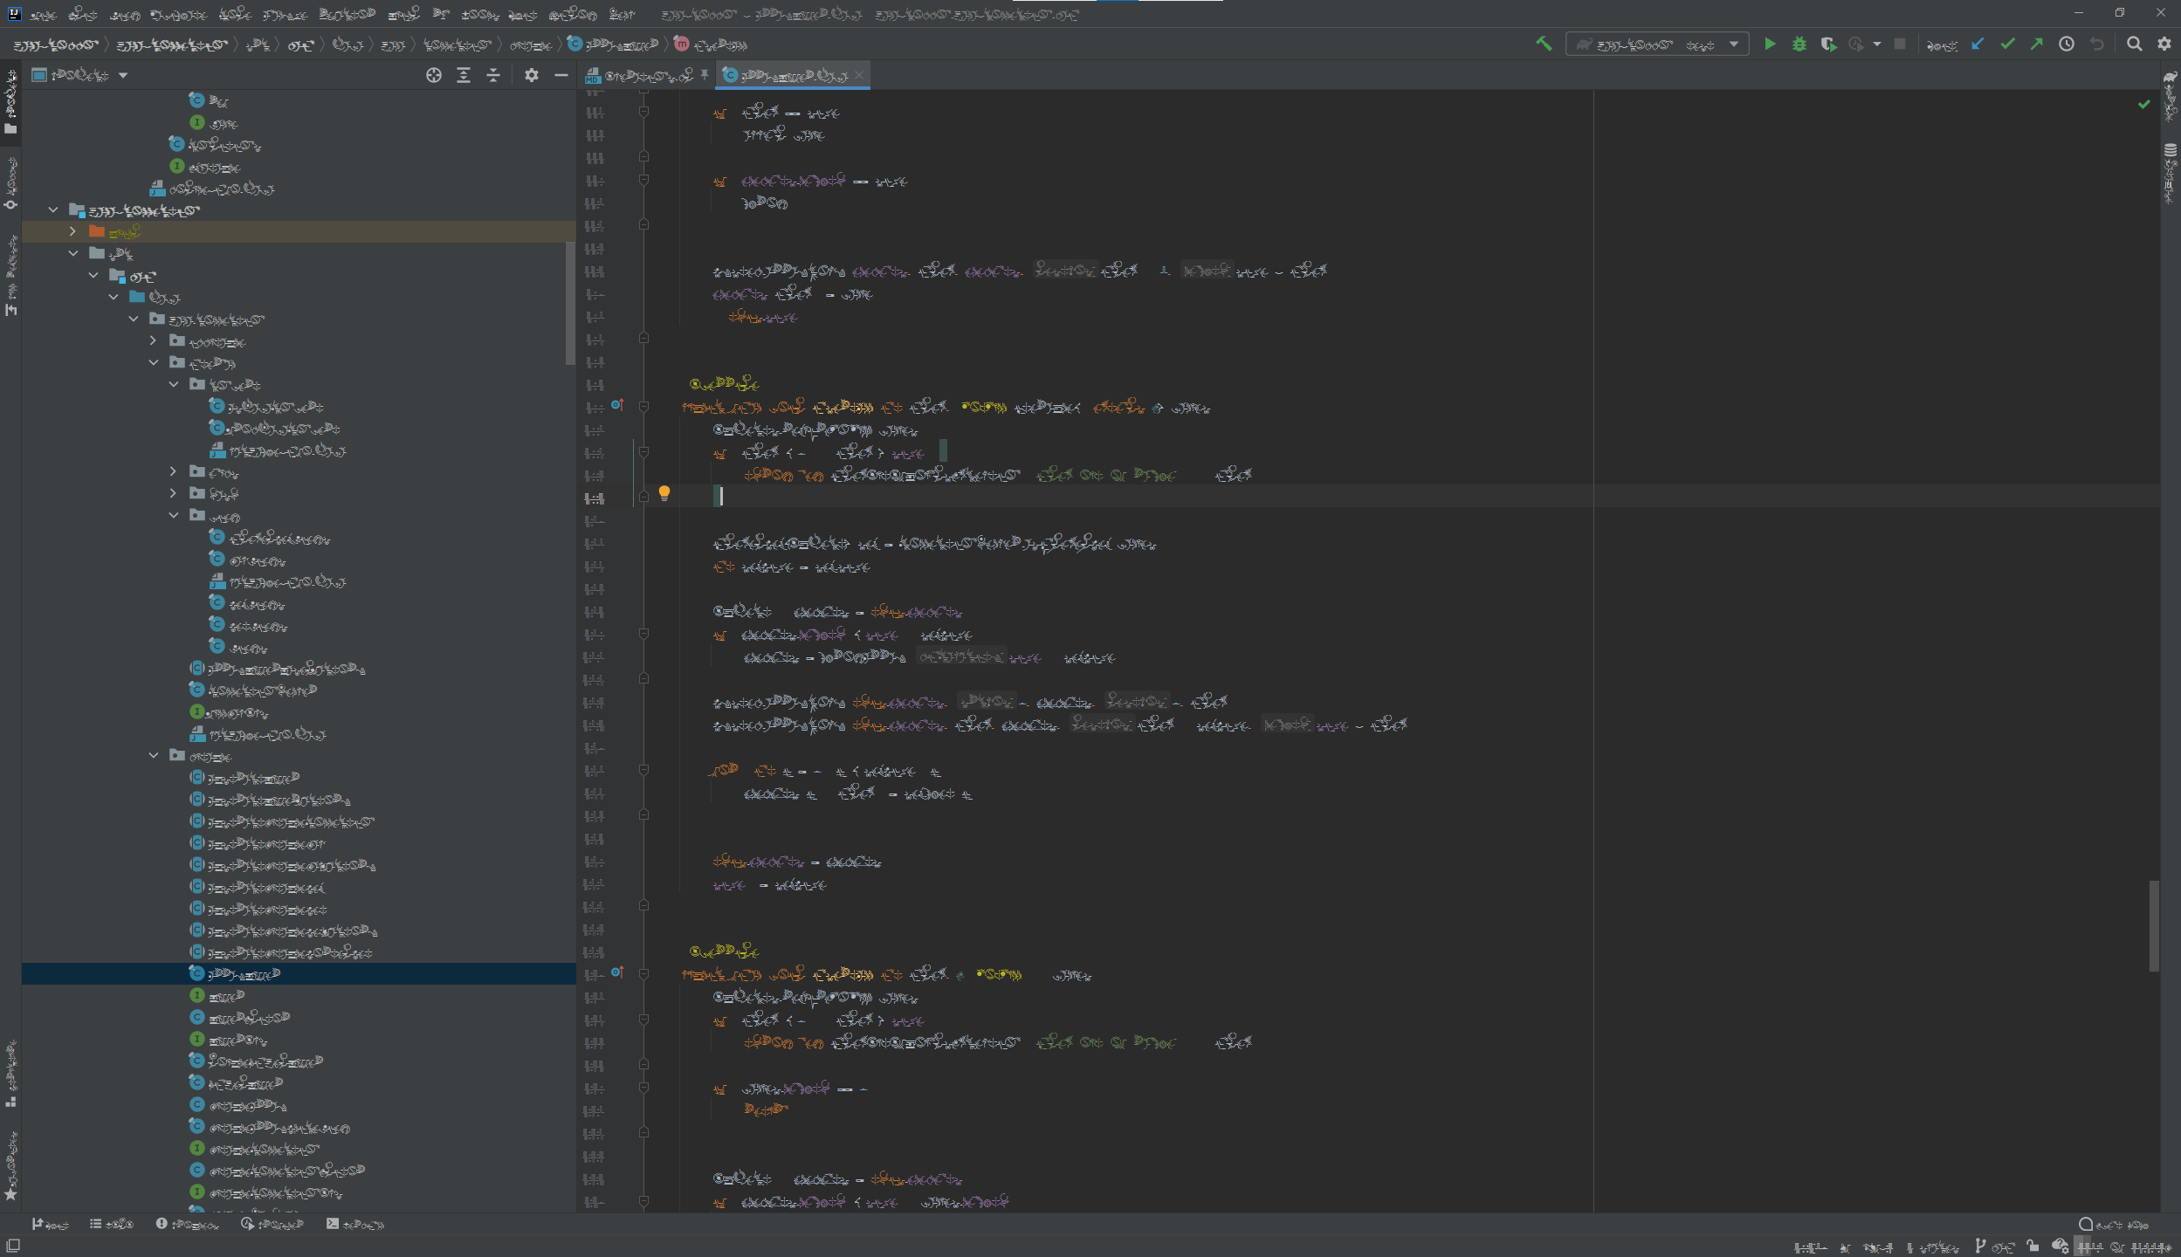This screenshot has width=2181, height=1257.
Task: Click the Expand All icon in the Project panel
Action: click(464, 75)
